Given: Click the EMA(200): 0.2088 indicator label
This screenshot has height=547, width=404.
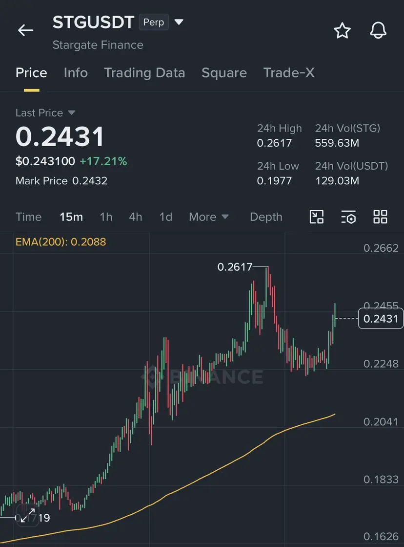Looking at the screenshot, I should click(61, 242).
